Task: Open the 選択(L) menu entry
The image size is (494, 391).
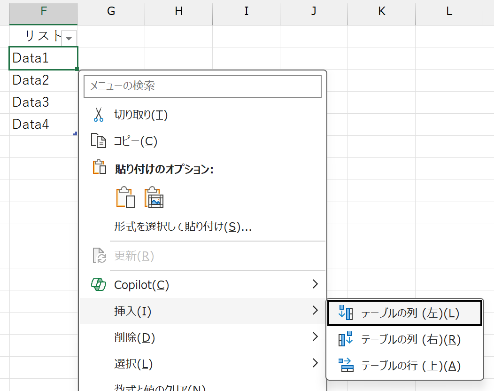Action: (x=202, y=364)
